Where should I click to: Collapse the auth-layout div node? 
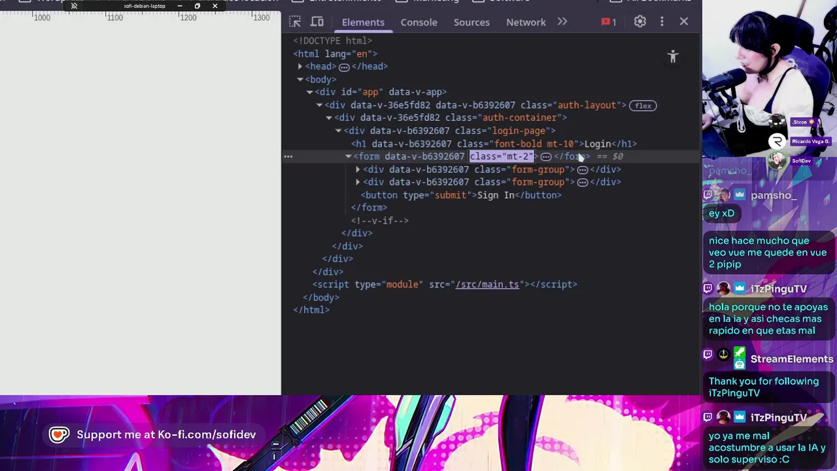tap(320, 105)
